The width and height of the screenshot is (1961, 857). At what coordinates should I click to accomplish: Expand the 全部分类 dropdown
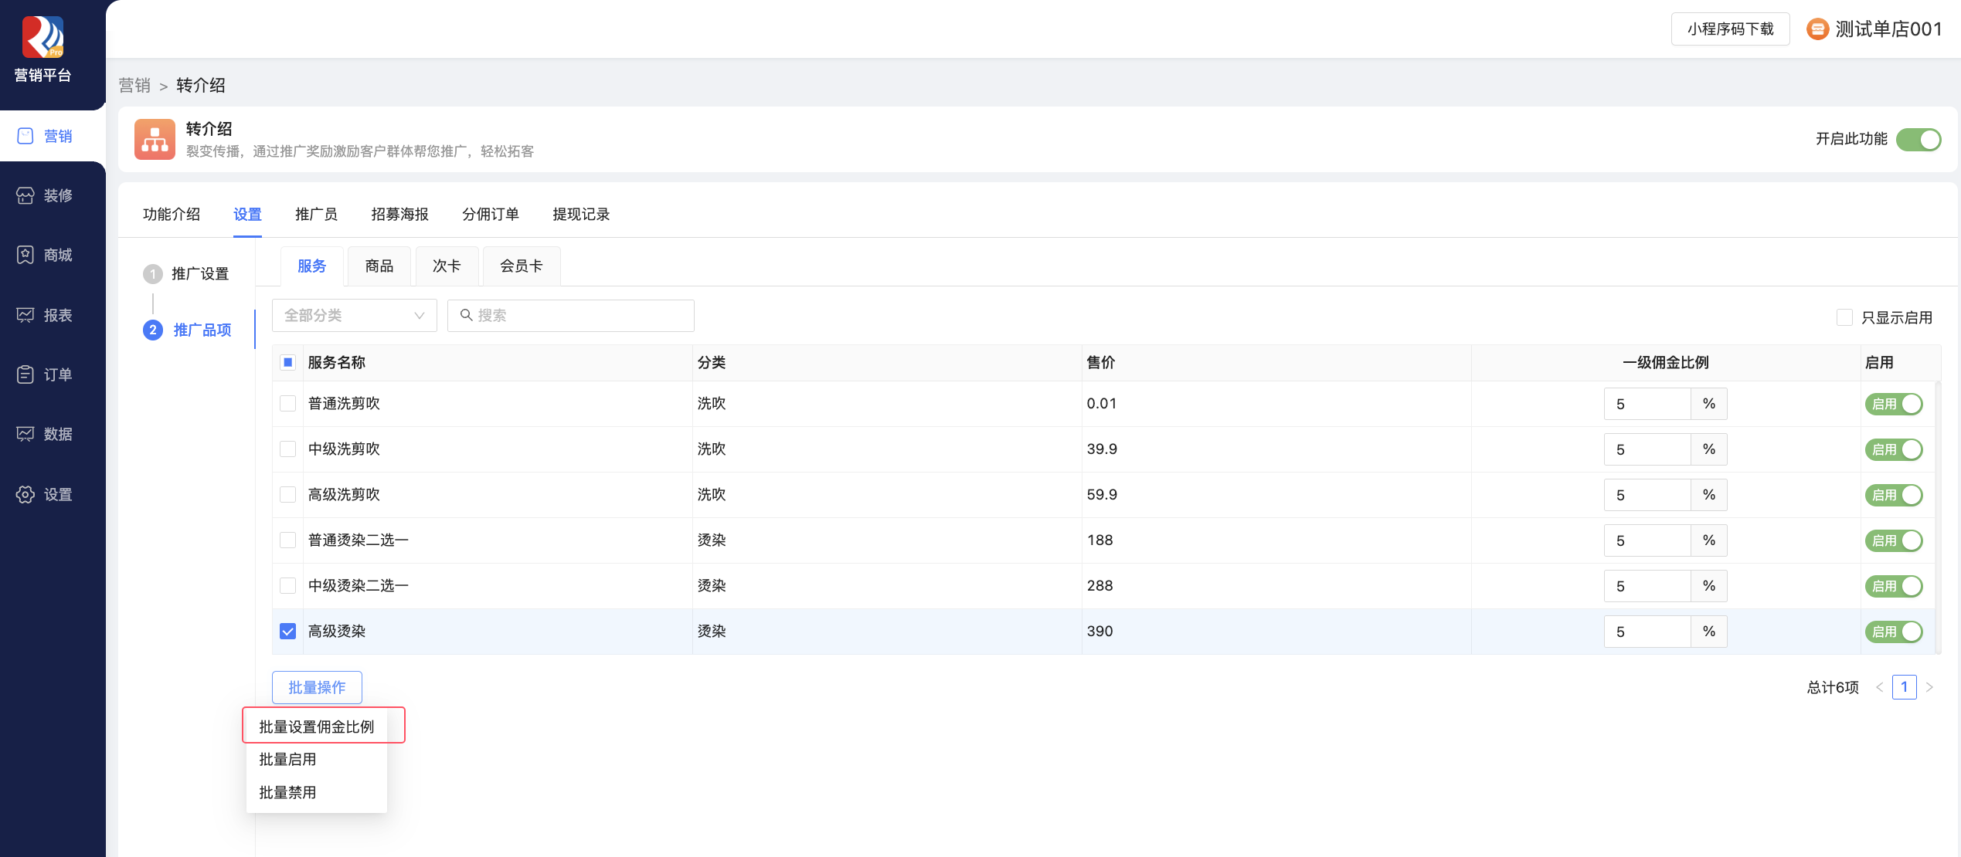pos(354,316)
